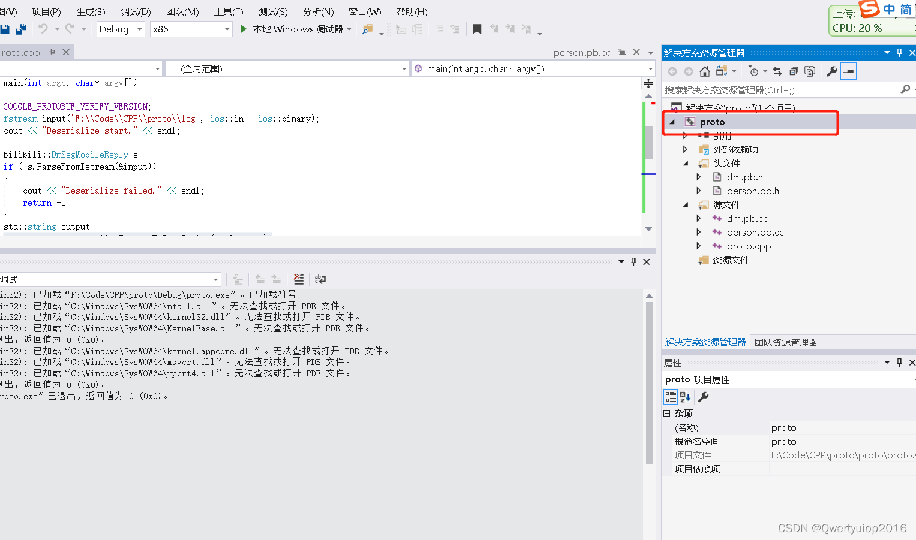Collapse the 杂项 property category

coord(667,414)
